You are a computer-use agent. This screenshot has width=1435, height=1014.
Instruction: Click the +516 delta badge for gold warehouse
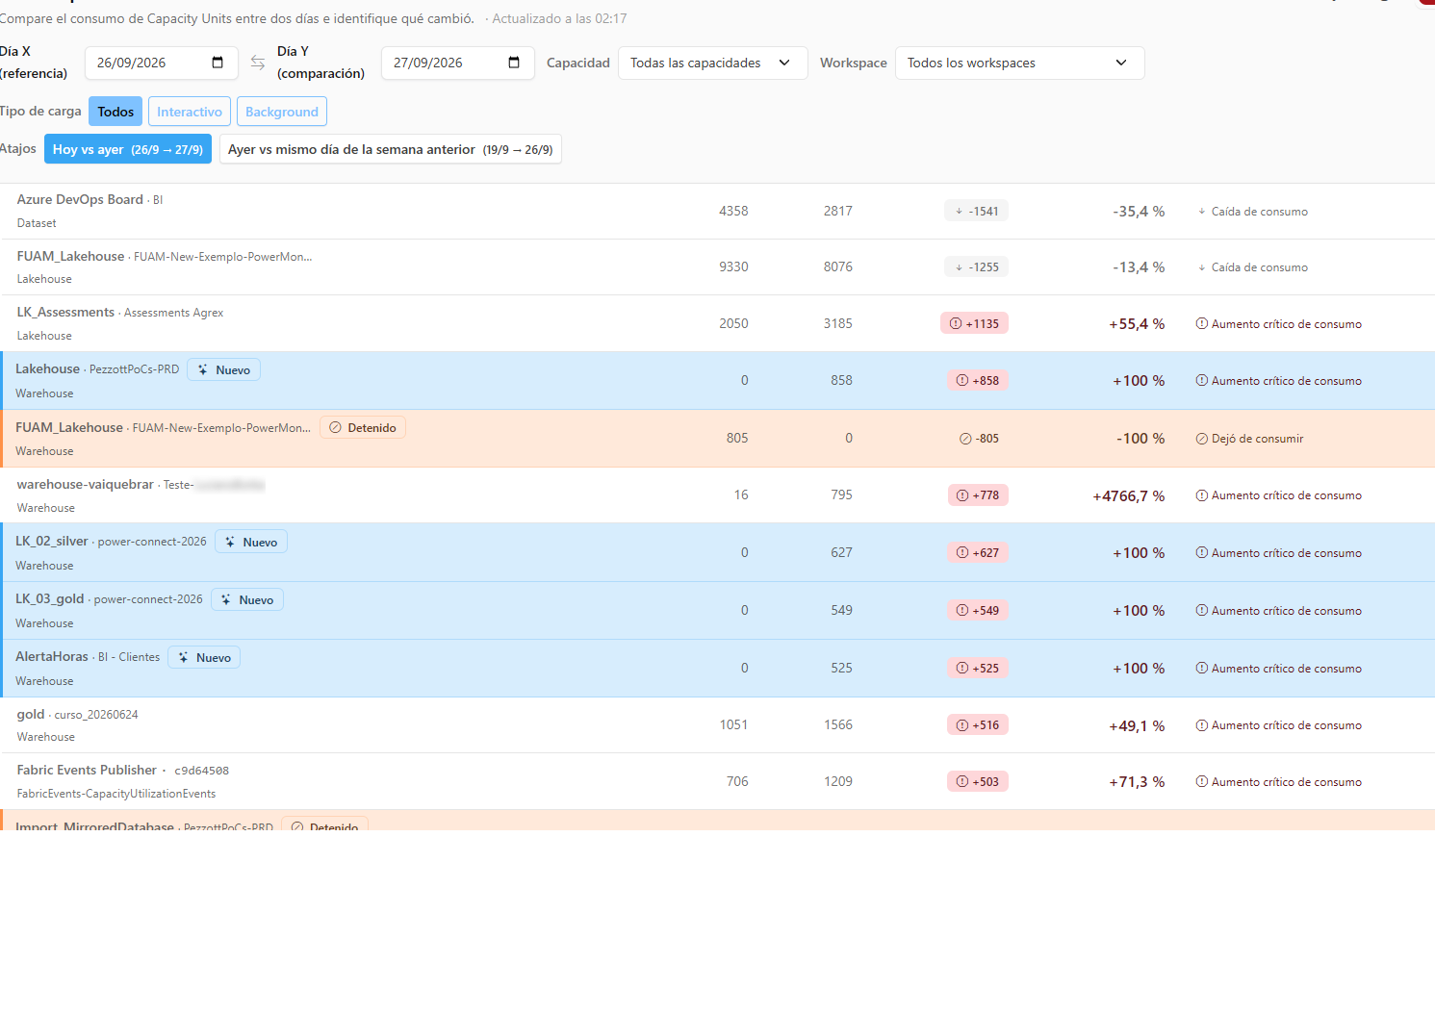pyautogui.click(x=978, y=724)
